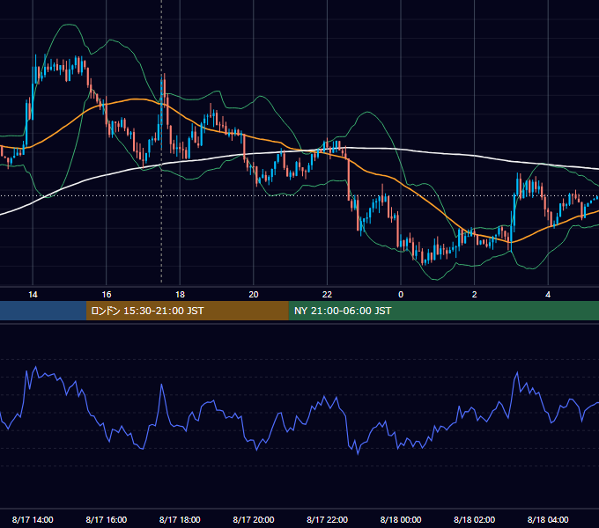Click the 16 hour label on price chart axis

(107, 295)
